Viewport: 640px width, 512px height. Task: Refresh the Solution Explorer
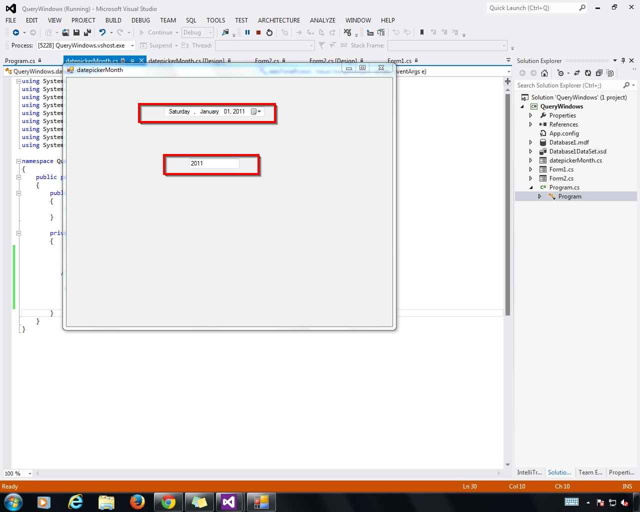pyautogui.click(x=588, y=72)
